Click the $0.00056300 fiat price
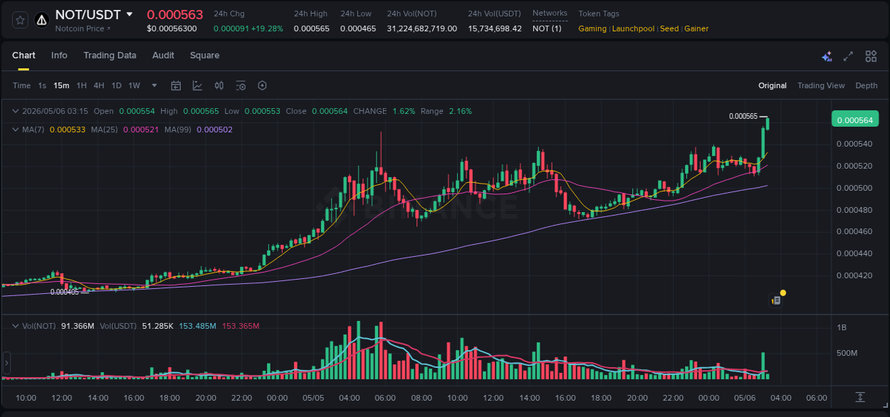890x417 pixels. 172,28
